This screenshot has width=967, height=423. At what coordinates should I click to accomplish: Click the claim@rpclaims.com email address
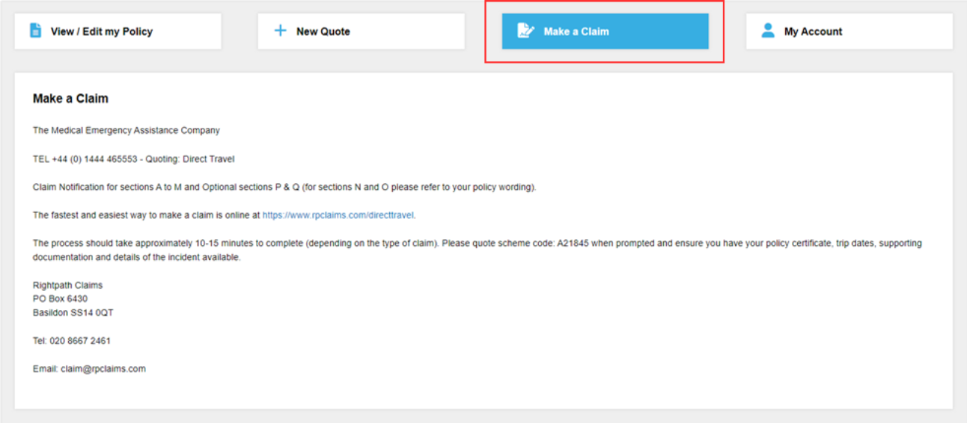click(x=103, y=368)
